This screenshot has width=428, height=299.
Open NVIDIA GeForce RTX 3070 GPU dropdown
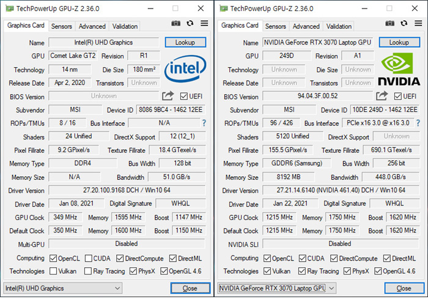coord(276,289)
